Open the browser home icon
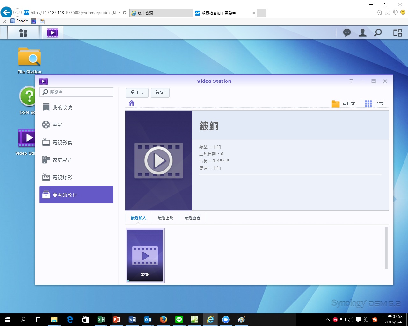Screen dimensions: 408x326 379,12
